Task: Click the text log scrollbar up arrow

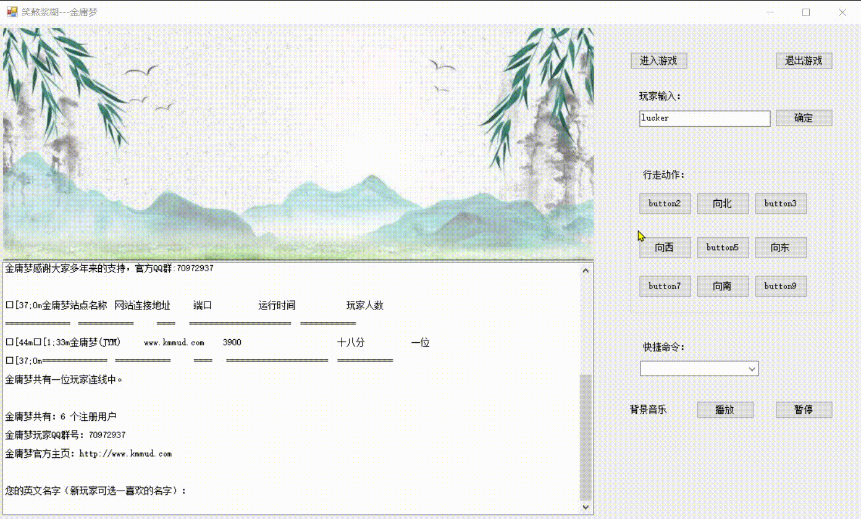Action: (586, 270)
